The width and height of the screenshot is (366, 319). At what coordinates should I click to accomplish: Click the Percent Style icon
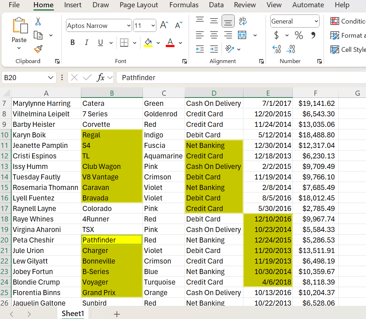click(299, 35)
